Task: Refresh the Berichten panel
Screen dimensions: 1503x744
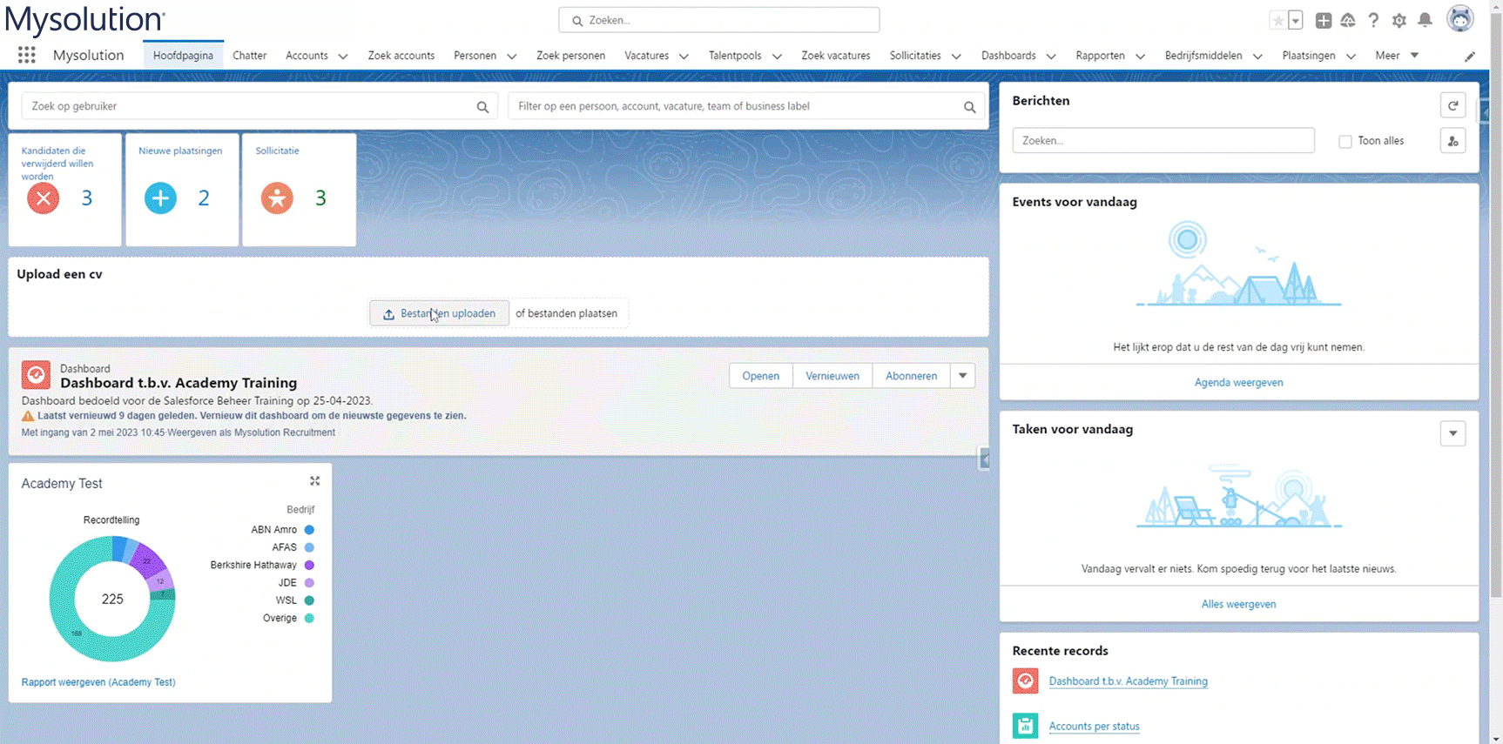Action: (1452, 105)
